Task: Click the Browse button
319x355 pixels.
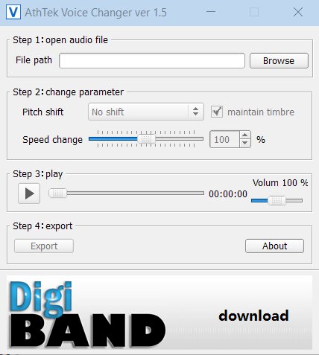Action: tap(279, 60)
